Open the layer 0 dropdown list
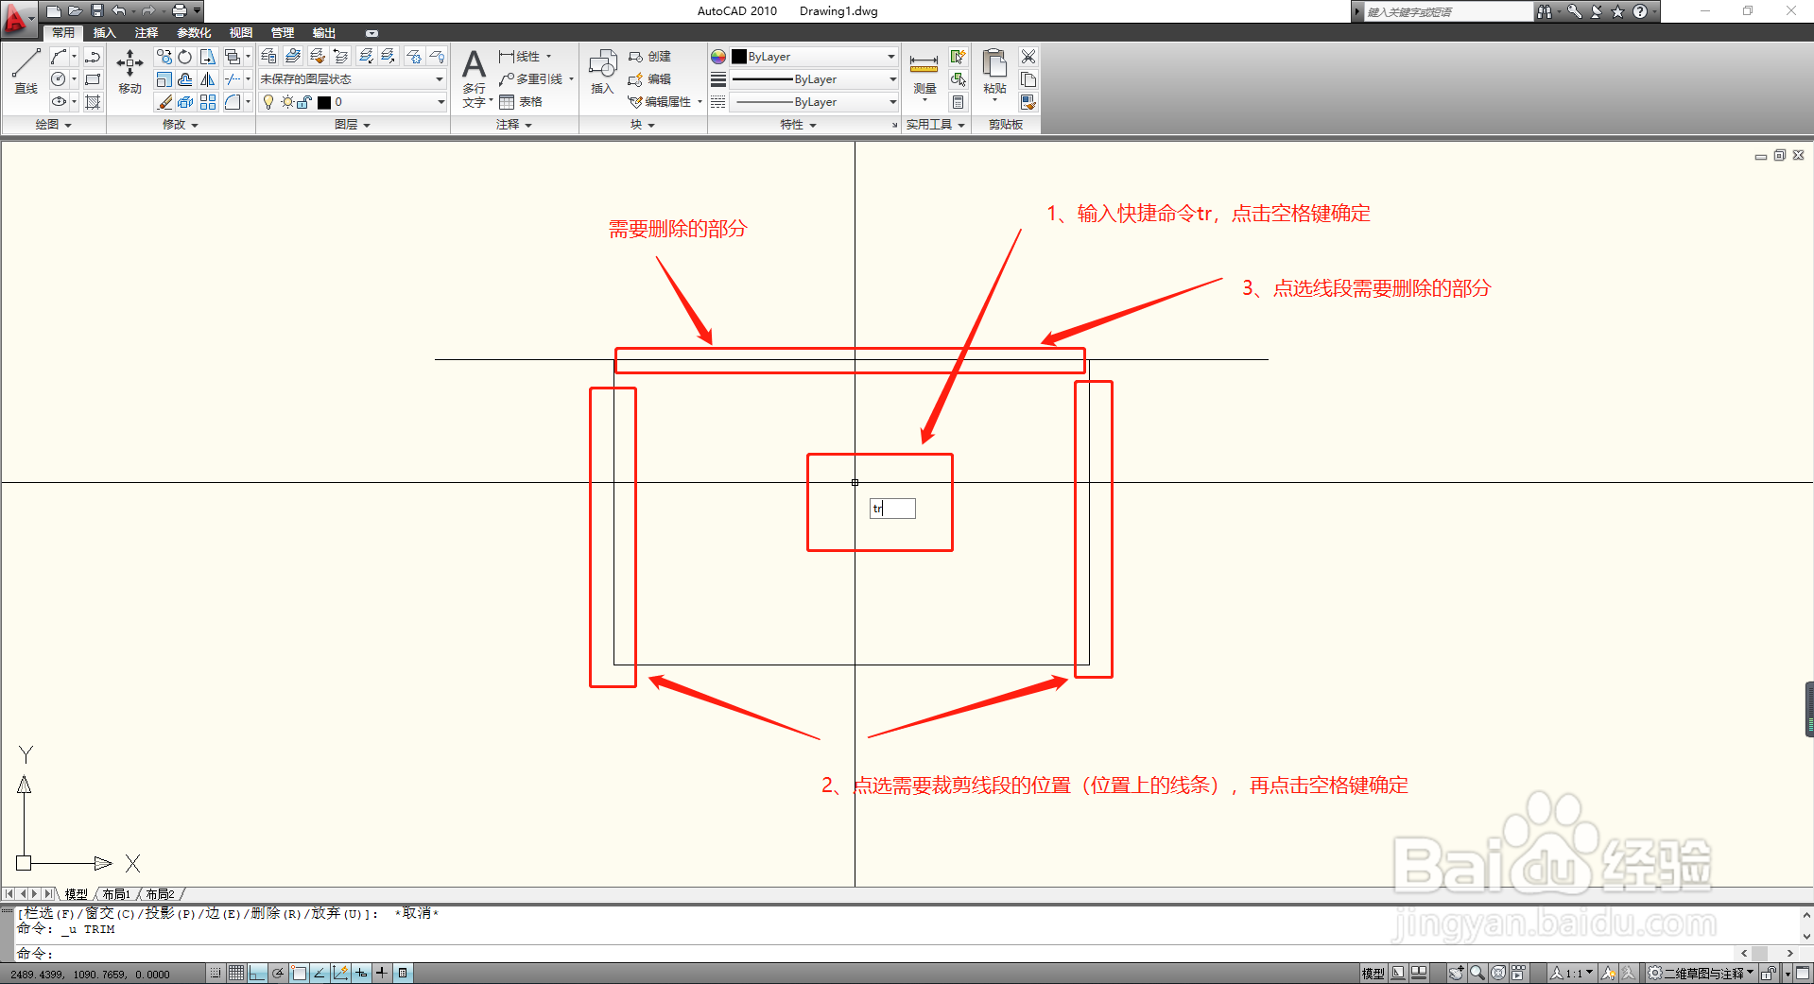This screenshot has width=1814, height=984. (352, 102)
